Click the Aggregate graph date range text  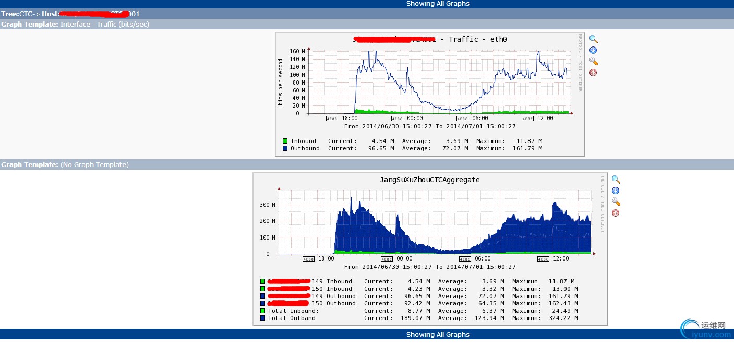coord(430,267)
